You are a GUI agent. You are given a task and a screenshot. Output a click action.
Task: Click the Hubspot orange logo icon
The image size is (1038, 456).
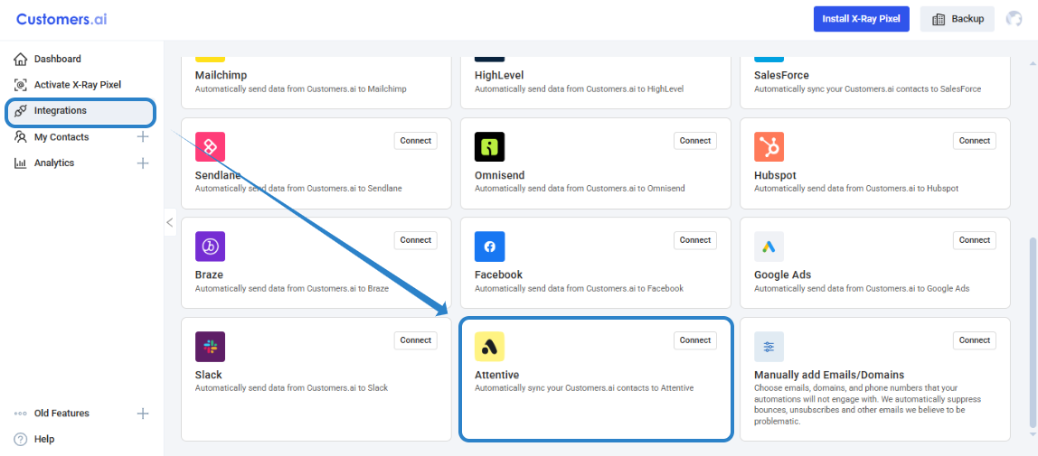[x=769, y=146]
